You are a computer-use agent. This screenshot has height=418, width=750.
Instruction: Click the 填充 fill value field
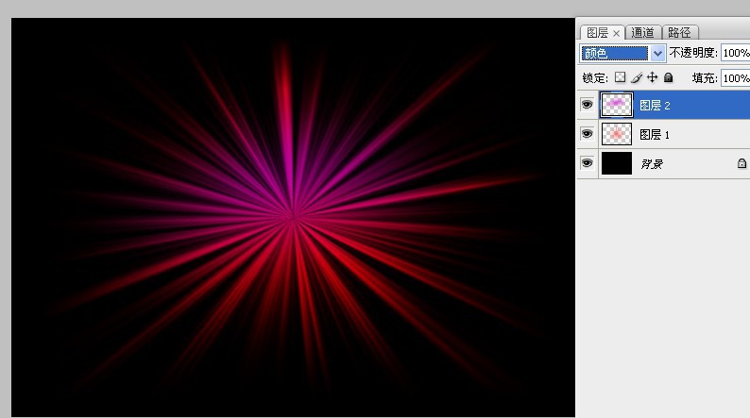tap(736, 78)
